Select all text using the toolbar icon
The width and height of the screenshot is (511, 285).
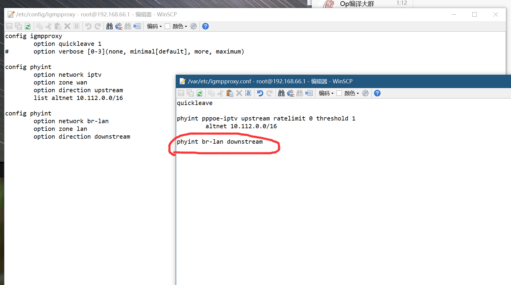pos(248,93)
